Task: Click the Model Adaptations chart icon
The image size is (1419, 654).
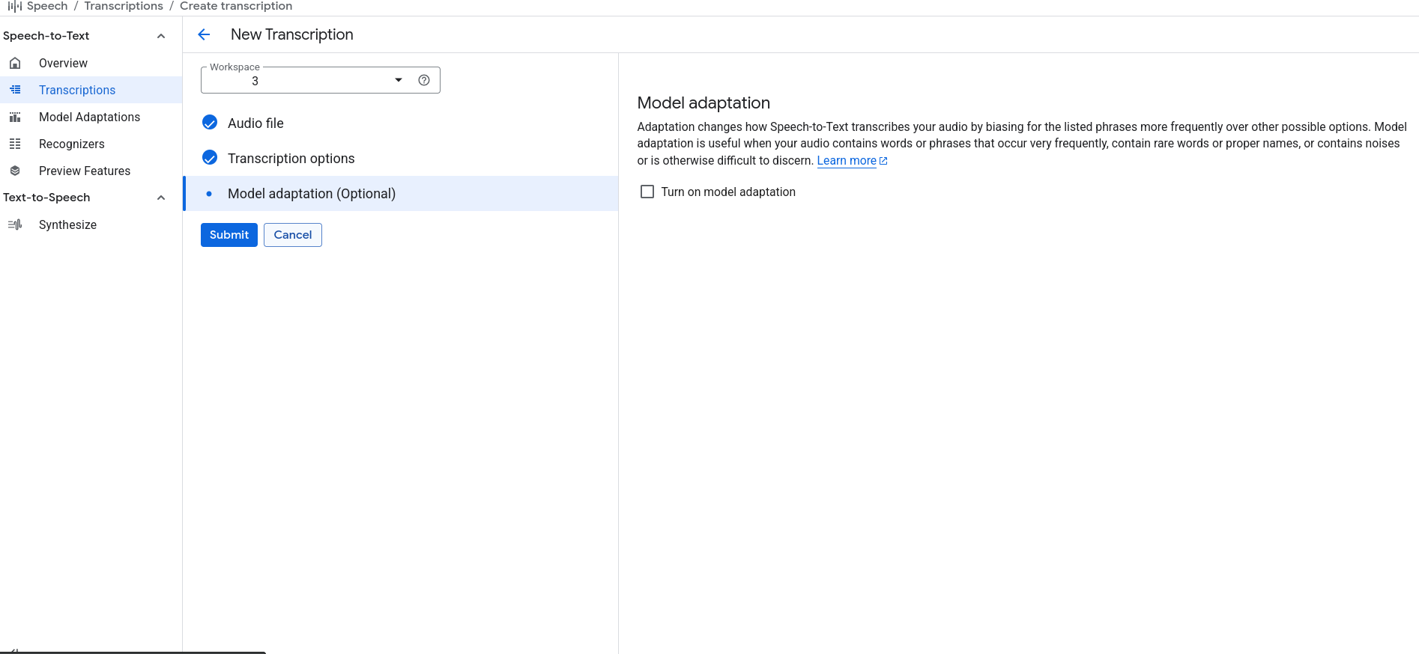Action: (x=15, y=117)
